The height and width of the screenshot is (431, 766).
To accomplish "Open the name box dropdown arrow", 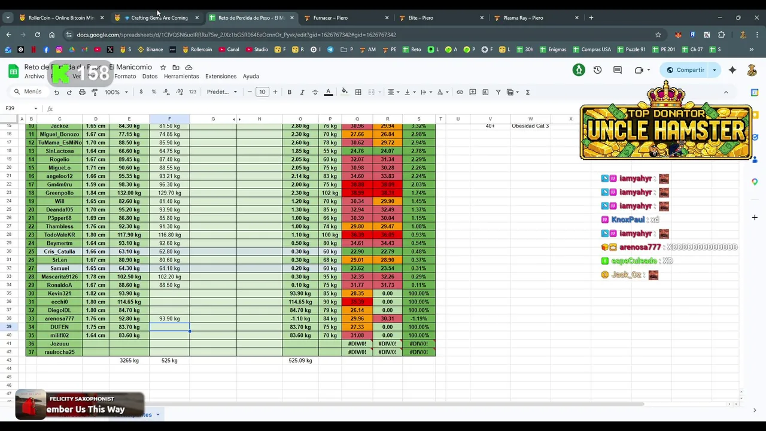I will [36, 108].
